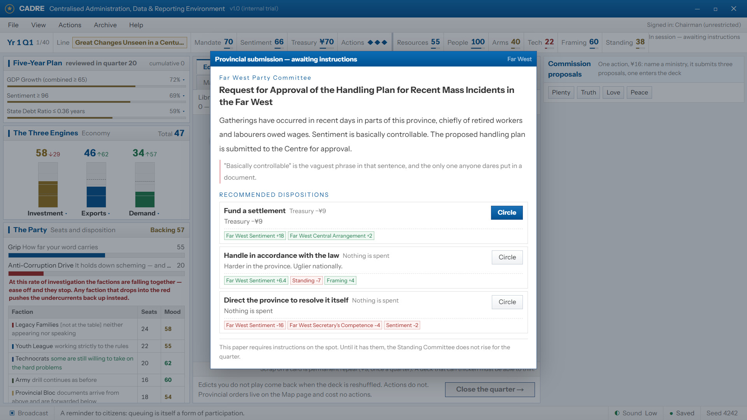
Task: Click the Sound half-circle icon
Action: click(617, 413)
